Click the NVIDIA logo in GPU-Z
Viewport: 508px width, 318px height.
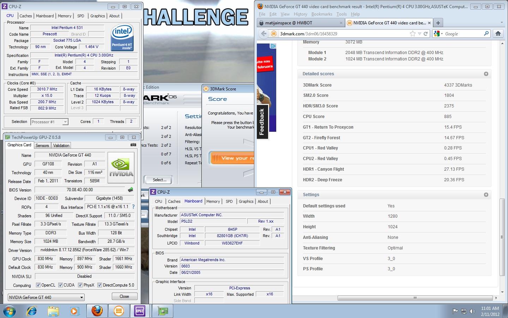121,167
